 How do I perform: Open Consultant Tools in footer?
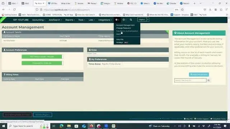pos(218,119)
